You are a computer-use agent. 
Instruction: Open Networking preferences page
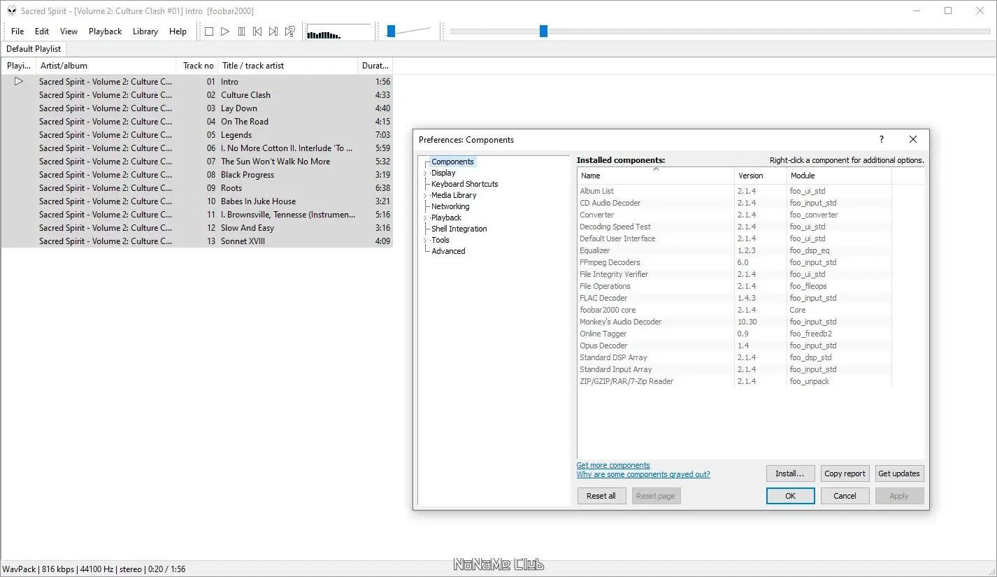click(x=450, y=206)
